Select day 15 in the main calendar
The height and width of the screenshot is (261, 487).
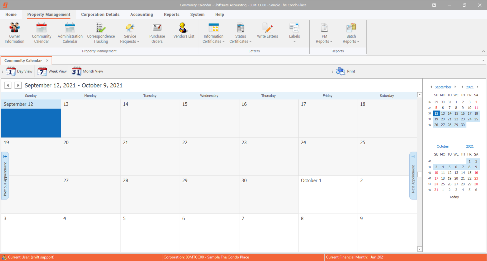(x=210, y=118)
